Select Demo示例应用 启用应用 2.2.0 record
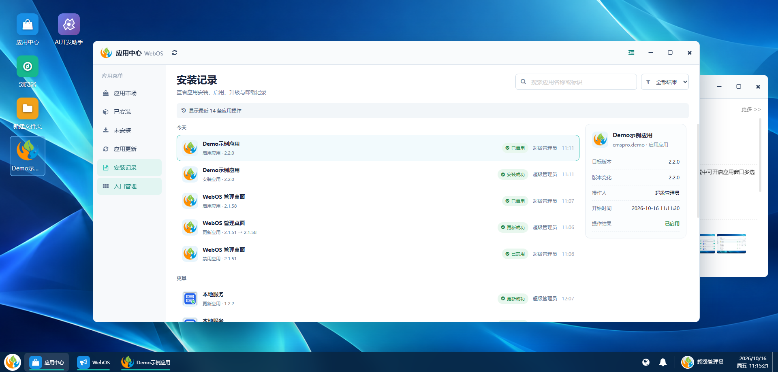 tap(378, 148)
